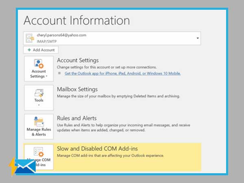
Task: Open the Tools mailbox button
Action: pos(39,98)
